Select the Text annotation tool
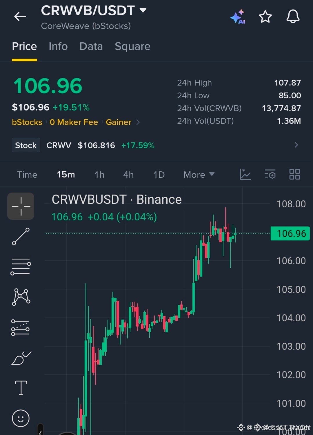Image resolution: width=313 pixels, height=435 pixels. 21,388
